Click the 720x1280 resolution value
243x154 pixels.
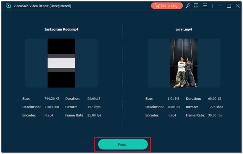[52, 107]
